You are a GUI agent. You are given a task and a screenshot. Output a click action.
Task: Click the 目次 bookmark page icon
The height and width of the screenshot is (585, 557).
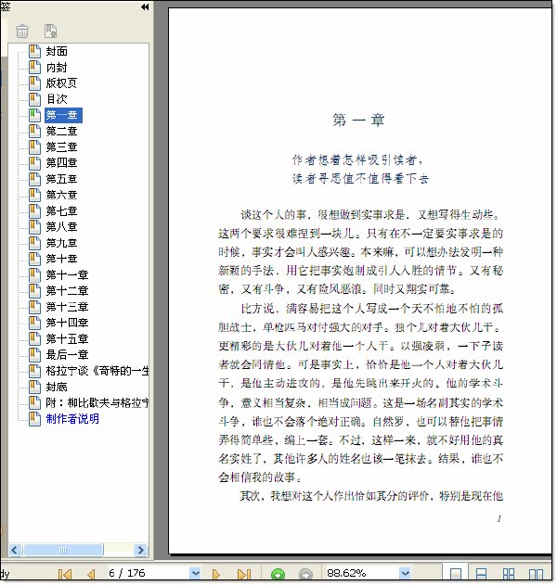34,99
